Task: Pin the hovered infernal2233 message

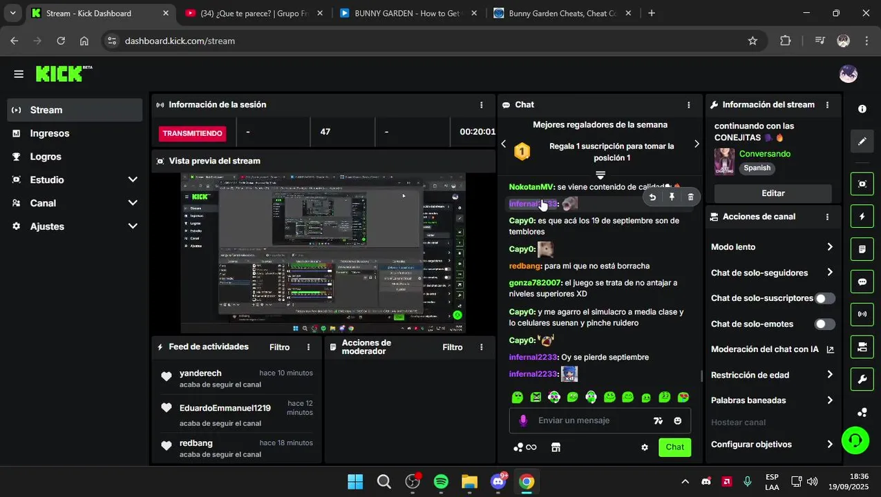Action: point(672,197)
